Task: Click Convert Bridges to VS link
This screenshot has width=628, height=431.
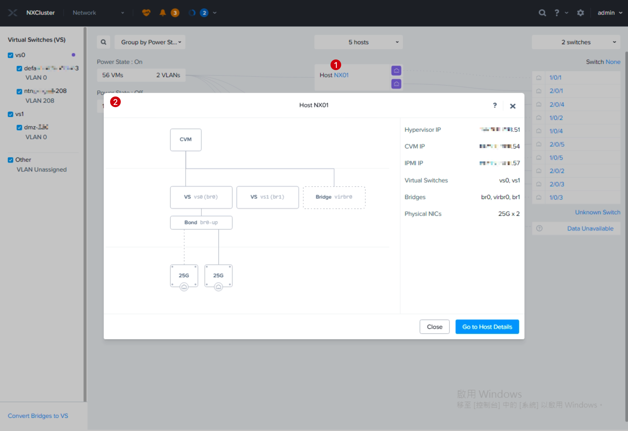Action: pyautogui.click(x=38, y=416)
